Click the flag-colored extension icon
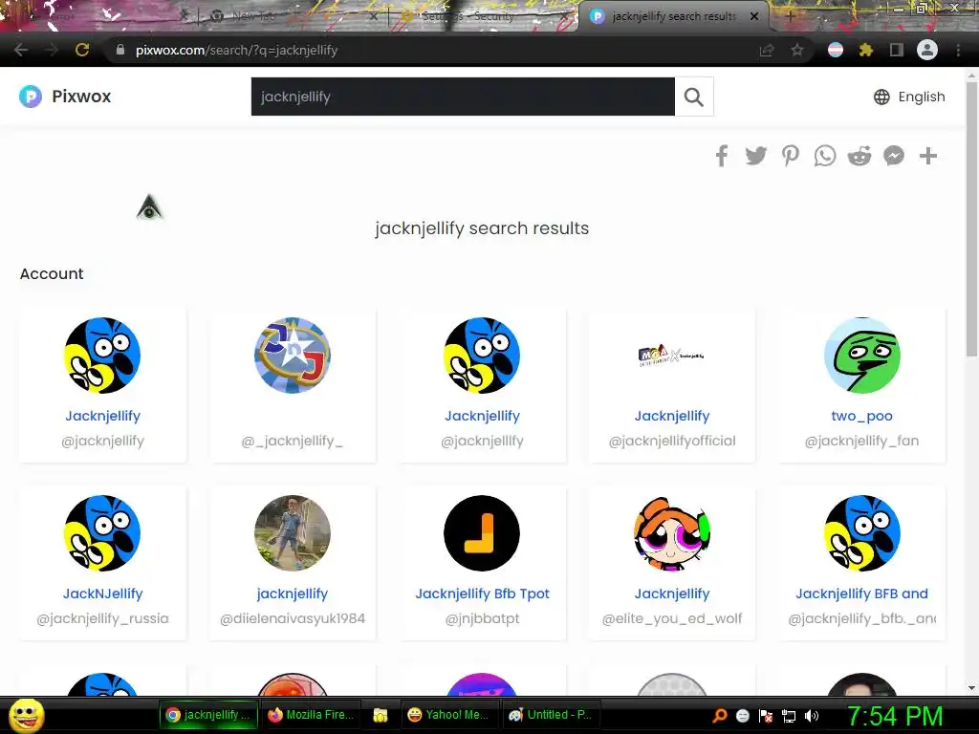This screenshot has height=734, width=979. [x=836, y=50]
